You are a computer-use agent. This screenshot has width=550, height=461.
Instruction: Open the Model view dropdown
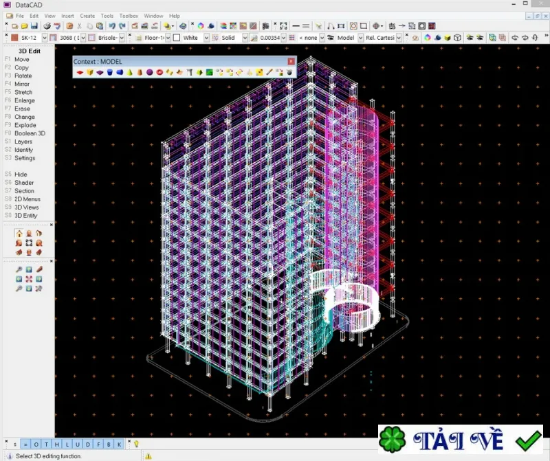click(360, 38)
